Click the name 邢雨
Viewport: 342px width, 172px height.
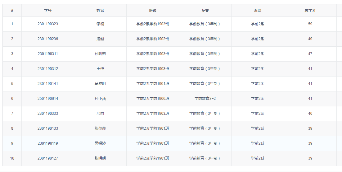(100, 114)
